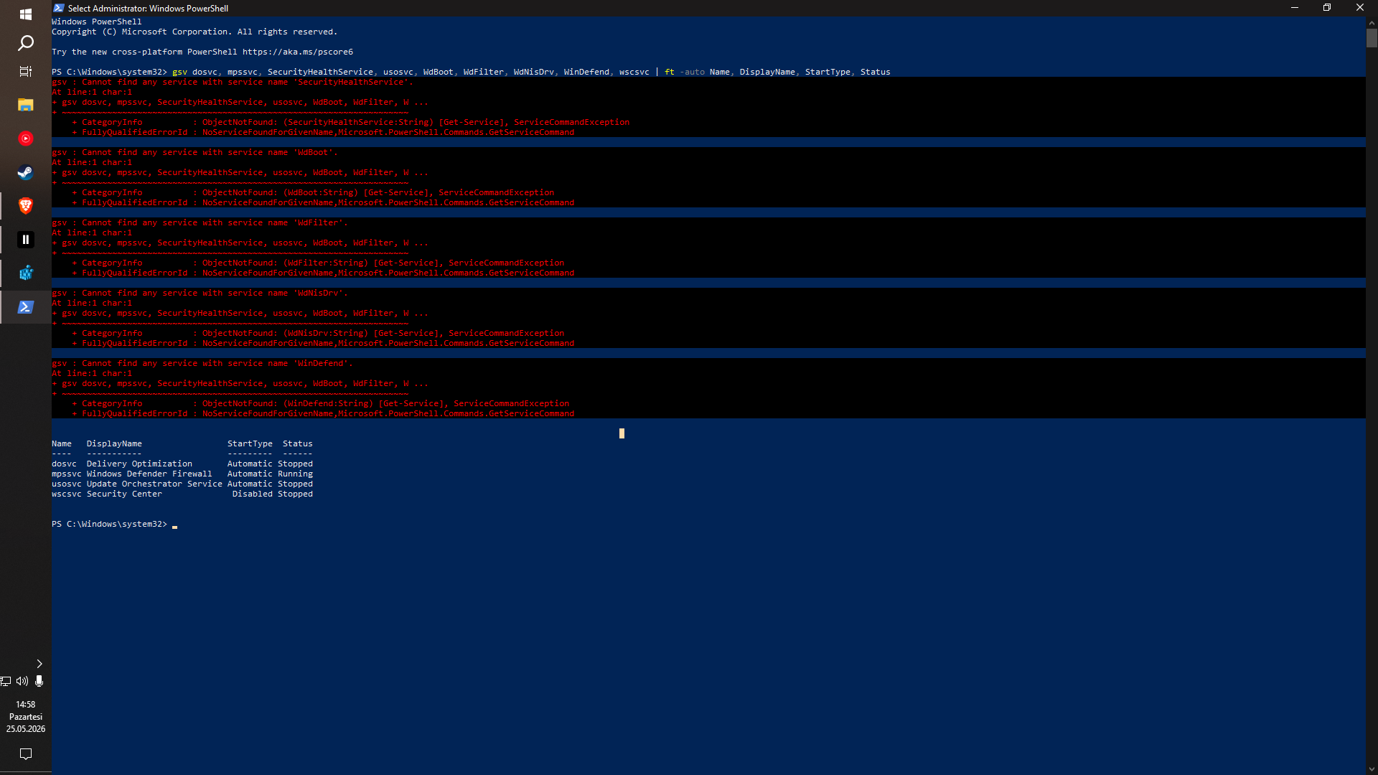The image size is (1378, 775).
Task: Restore down the PowerShell window
Action: point(1327,8)
